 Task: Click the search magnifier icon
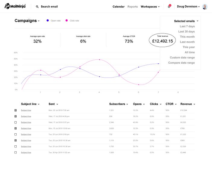tap(37, 7)
